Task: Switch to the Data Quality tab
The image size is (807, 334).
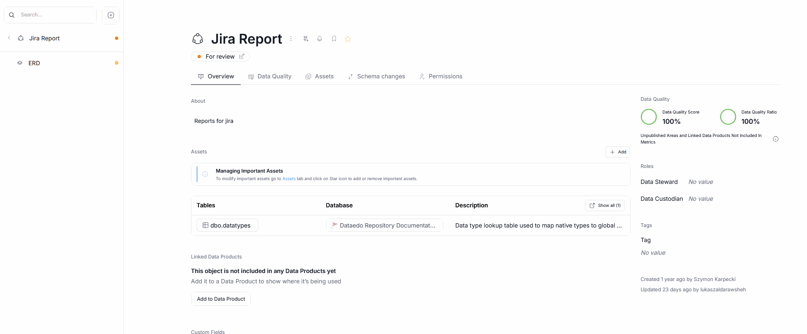Action: pos(270,76)
